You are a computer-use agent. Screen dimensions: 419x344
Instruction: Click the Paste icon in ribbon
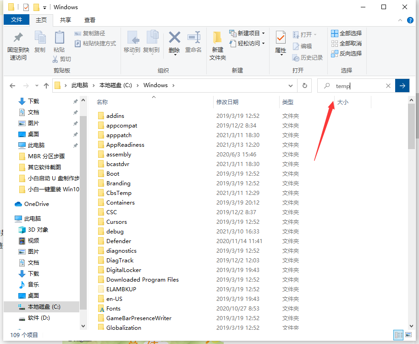(59, 38)
